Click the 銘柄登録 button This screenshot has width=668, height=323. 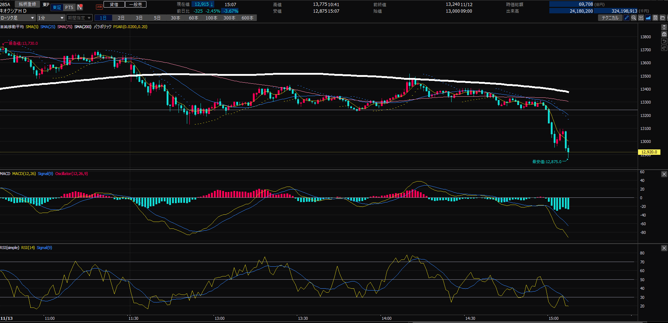point(27,4)
